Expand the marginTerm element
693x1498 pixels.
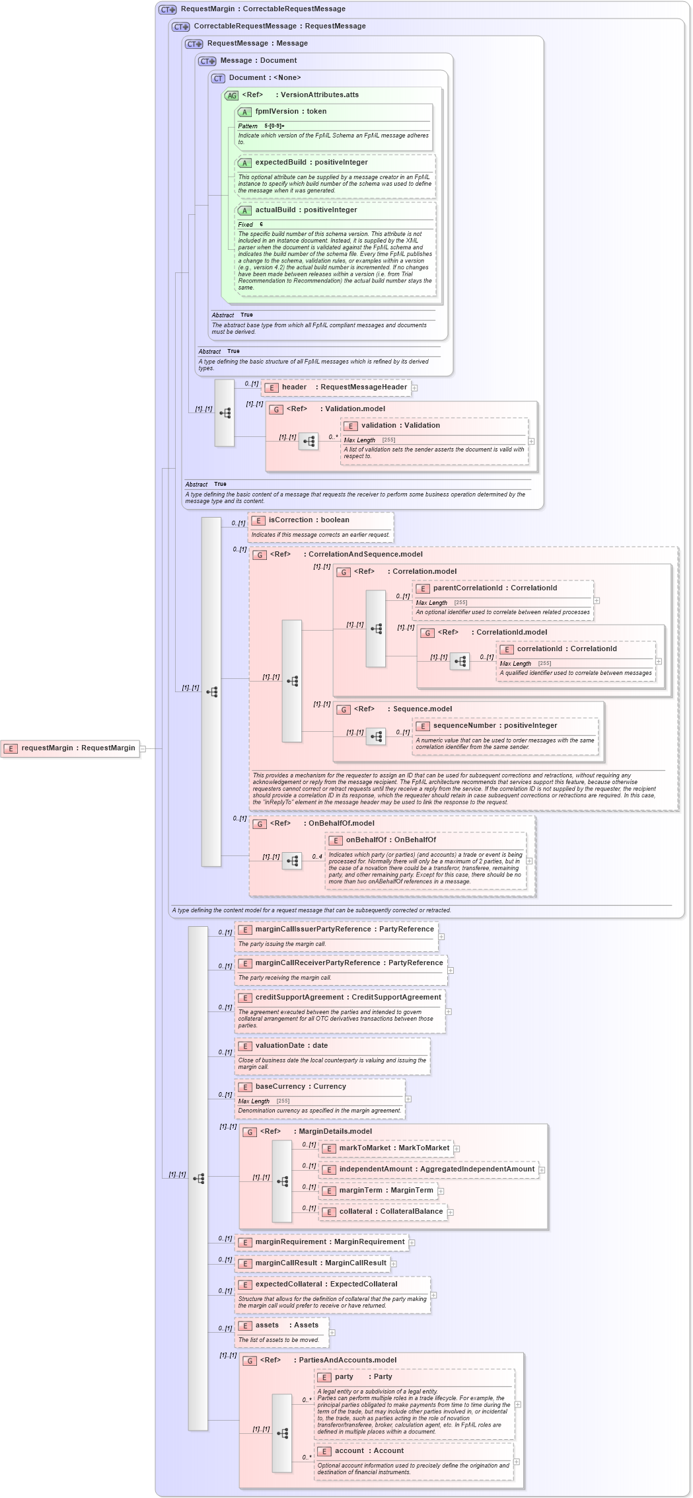(x=441, y=1191)
